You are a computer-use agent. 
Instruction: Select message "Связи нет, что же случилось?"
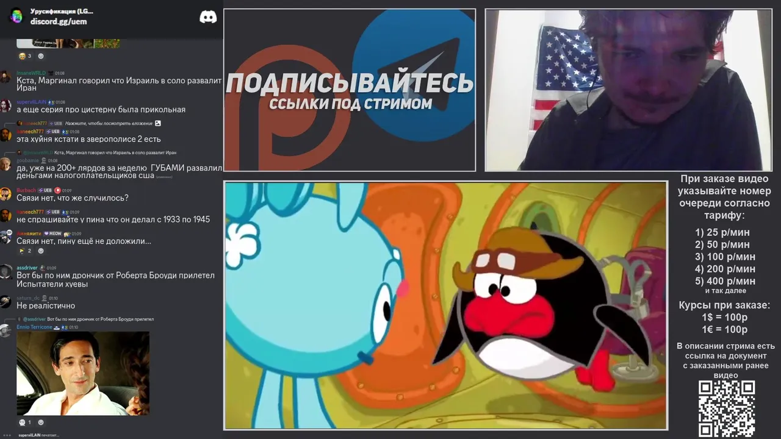[73, 198]
